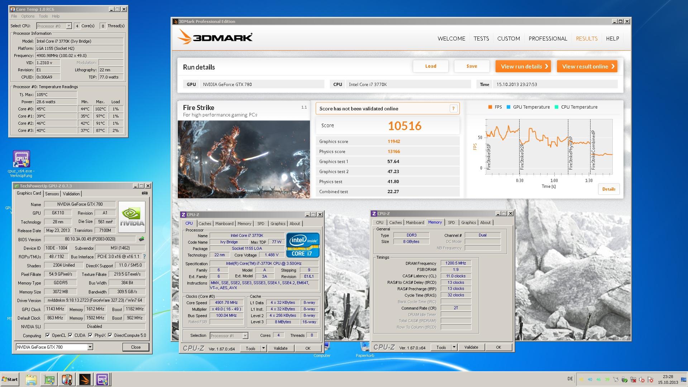Click the jet plane tray icon
This screenshot has width=688, height=387.
pos(616,379)
